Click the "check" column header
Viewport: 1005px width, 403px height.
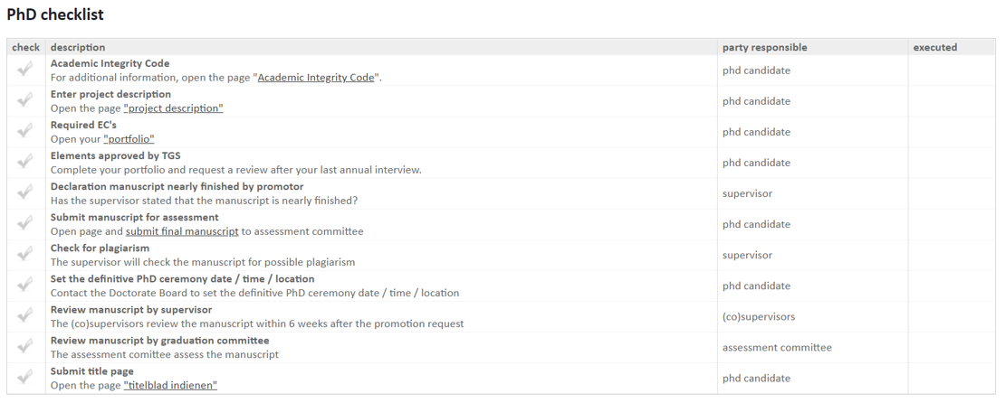(x=25, y=47)
